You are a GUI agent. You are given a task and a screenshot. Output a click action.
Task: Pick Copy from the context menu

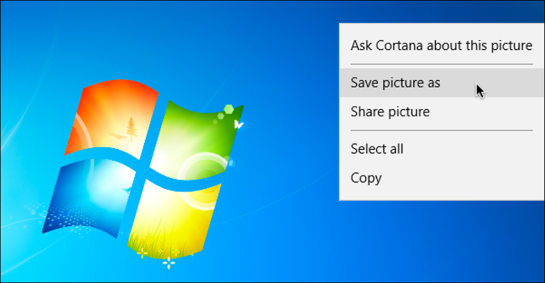coord(442,178)
